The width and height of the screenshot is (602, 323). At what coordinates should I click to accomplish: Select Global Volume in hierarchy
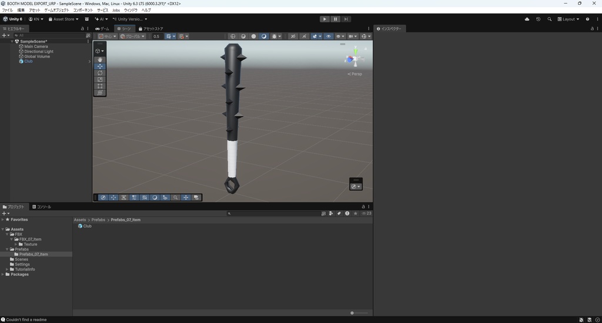[37, 56]
